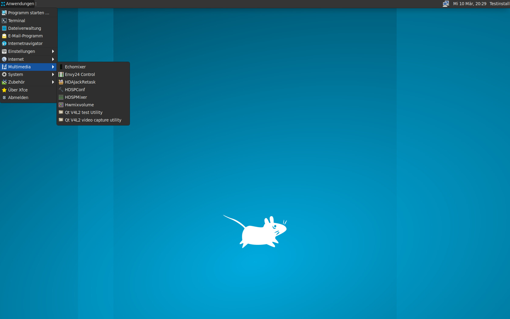Launch HDAJackRetask
The height and width of the screenshot is (319, 510).
93,82
